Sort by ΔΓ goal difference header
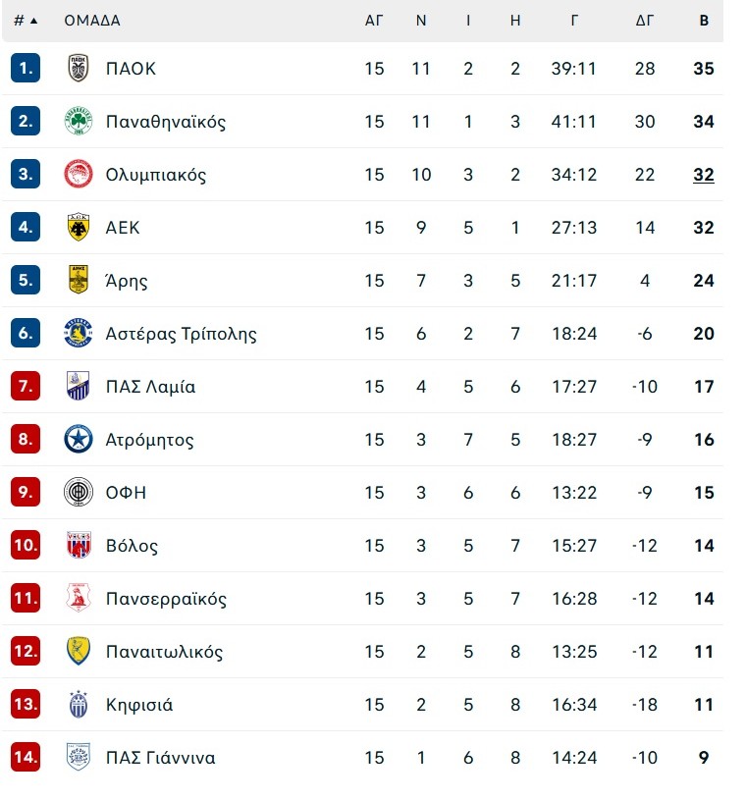Image resolution: width=746 pixels, height=800 pixels. point(645,21)
